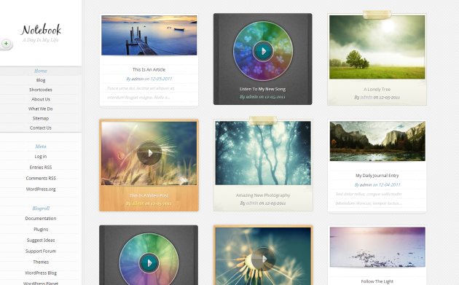Open the pier sunset article thumbnail
This screenshot has width=459, height=285.
(x=149, y=35)
